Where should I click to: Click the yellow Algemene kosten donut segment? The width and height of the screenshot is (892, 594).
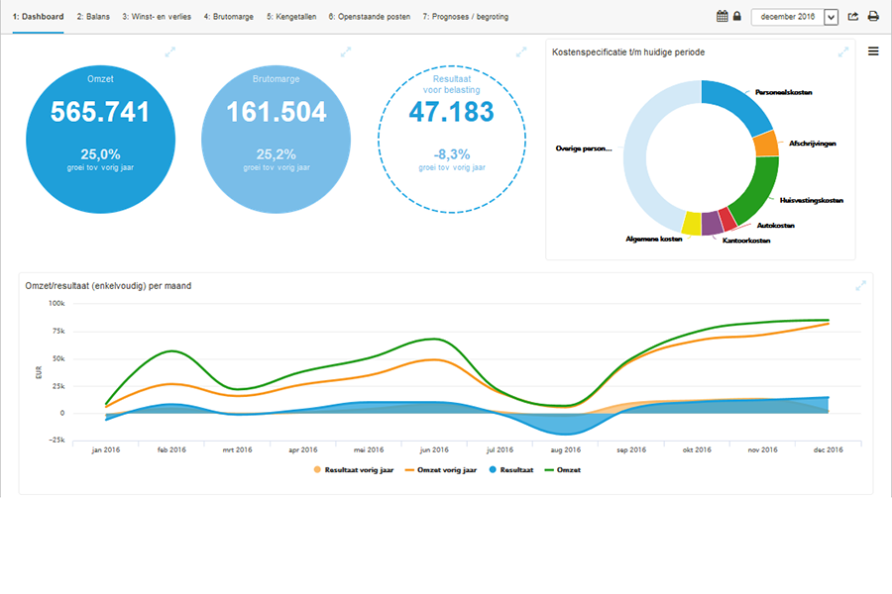tap(692, 224)
